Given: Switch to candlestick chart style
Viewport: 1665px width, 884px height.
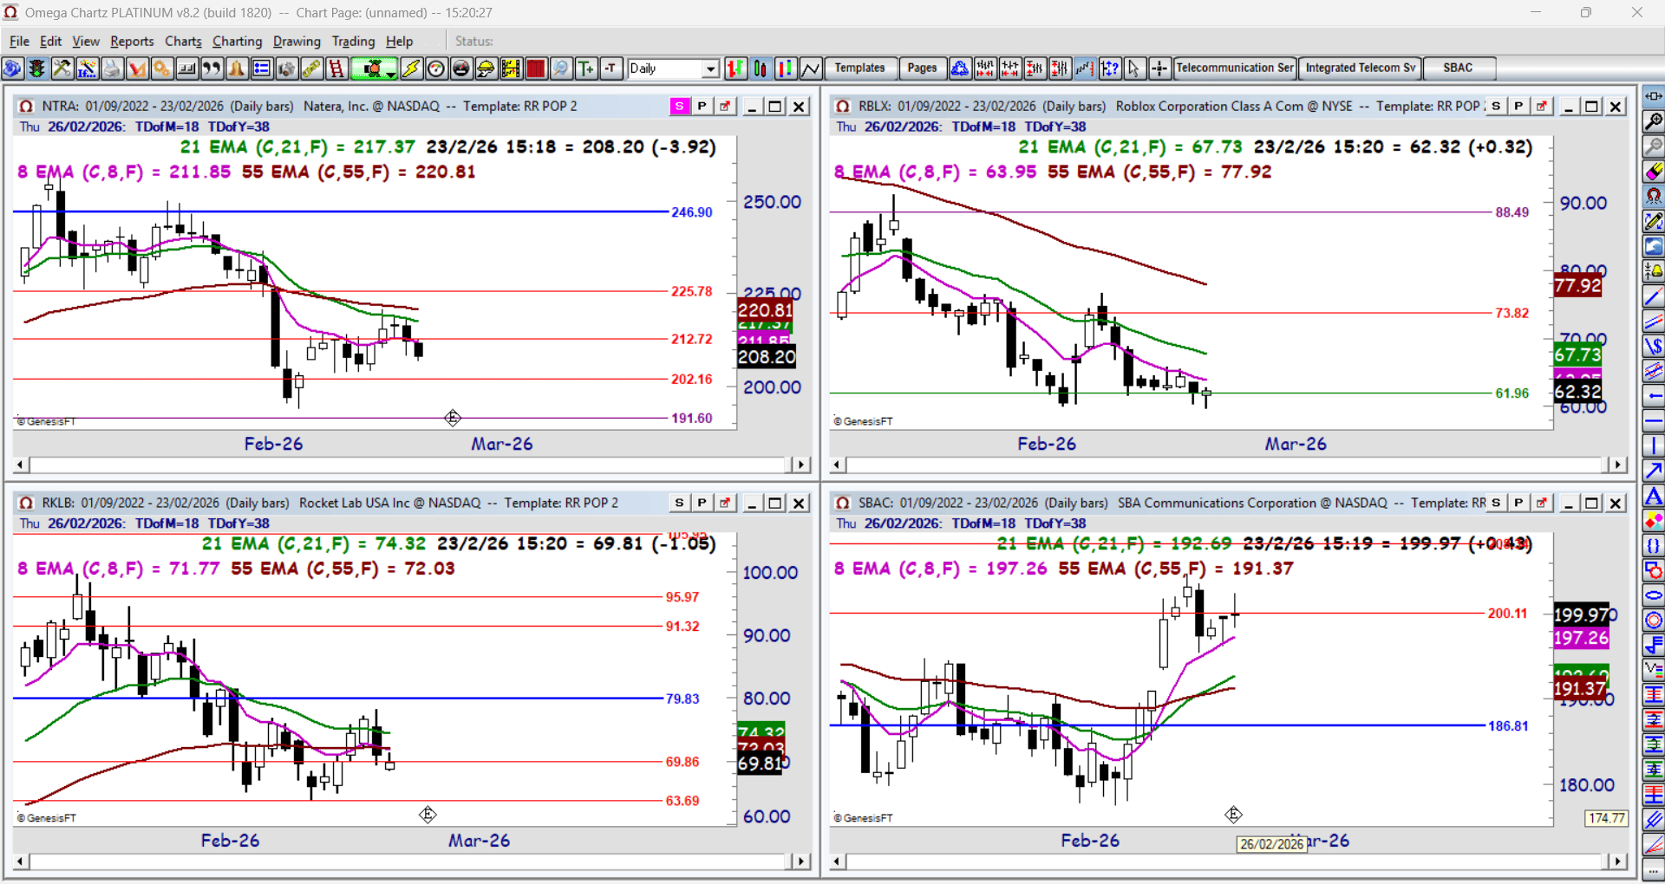Looking at the screenshot, I should click(761, 68).
